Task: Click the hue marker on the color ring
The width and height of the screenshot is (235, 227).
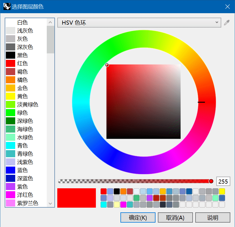Action: (x=201, y=102)
